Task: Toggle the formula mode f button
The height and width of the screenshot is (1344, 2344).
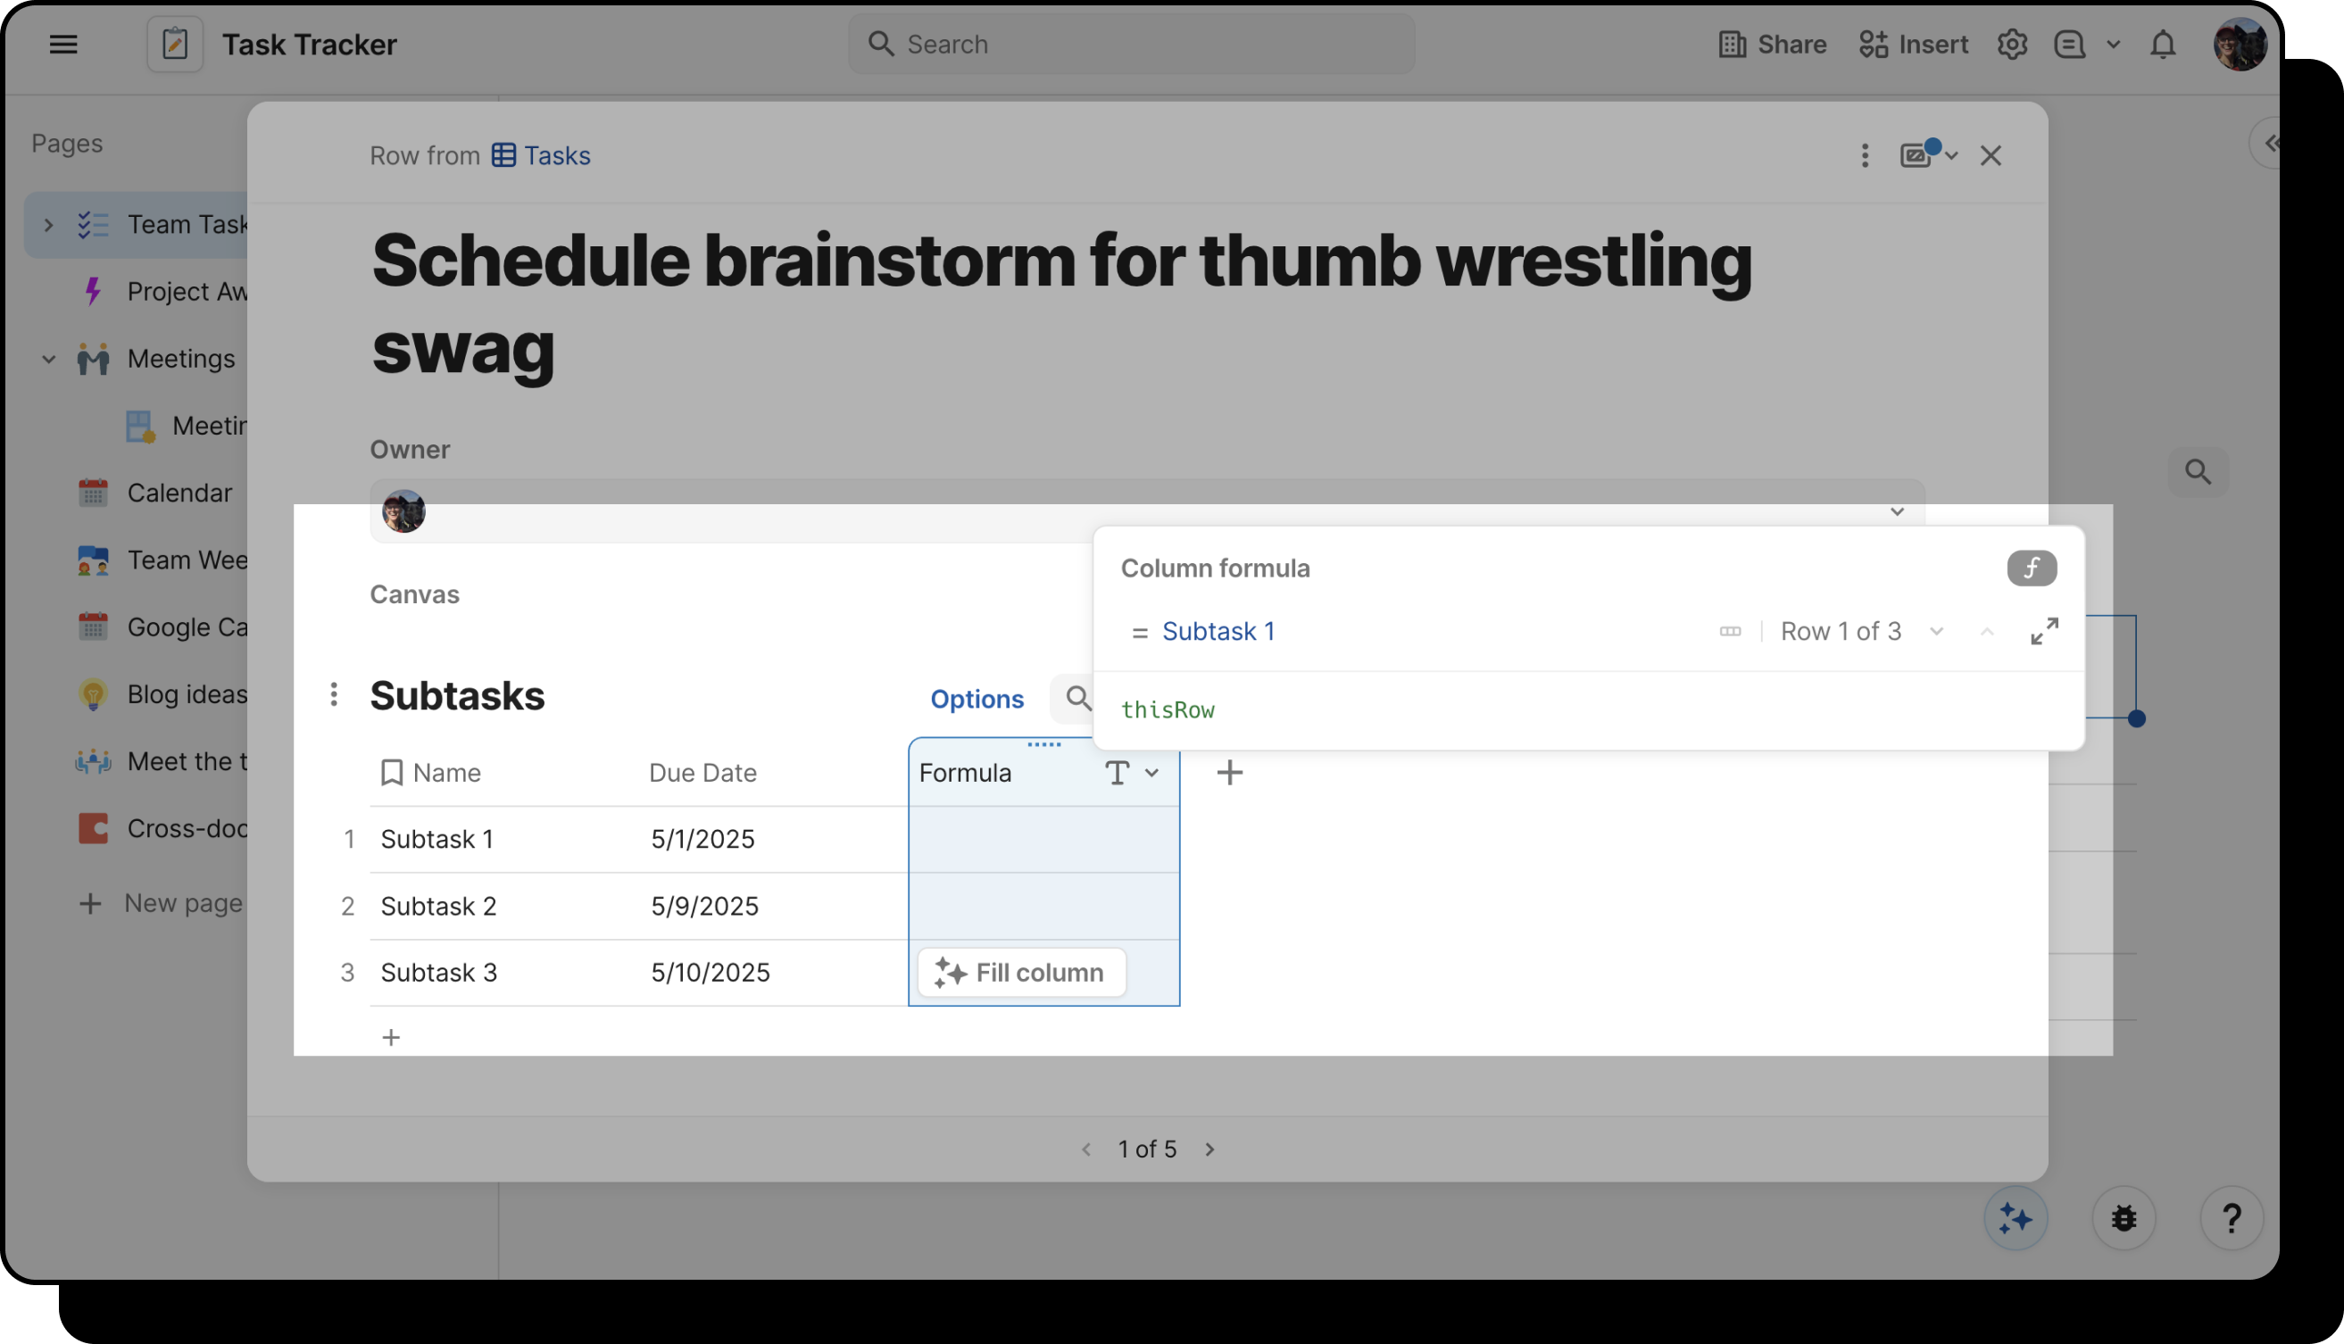Action: click(x=2030, y=568)
